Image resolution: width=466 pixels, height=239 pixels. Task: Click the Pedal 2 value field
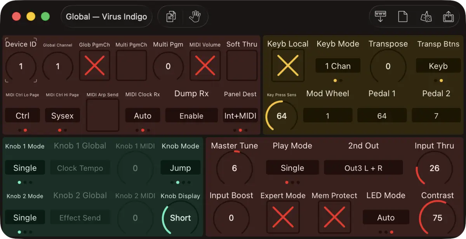click(436, 115)
